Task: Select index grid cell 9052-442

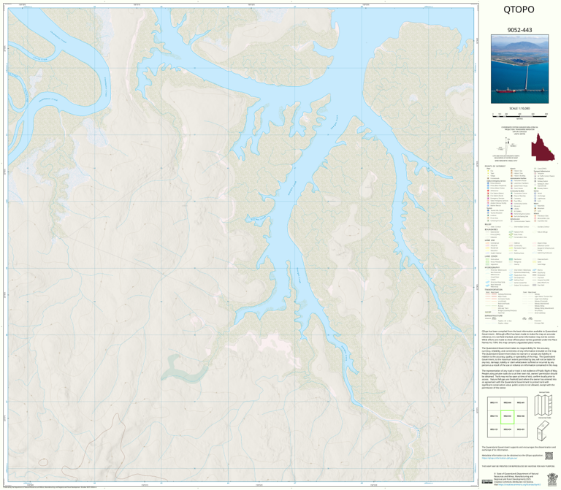Action: point(521,417)
